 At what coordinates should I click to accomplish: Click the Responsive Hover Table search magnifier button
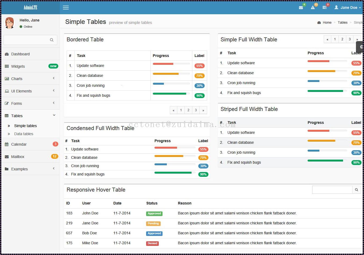356,190
